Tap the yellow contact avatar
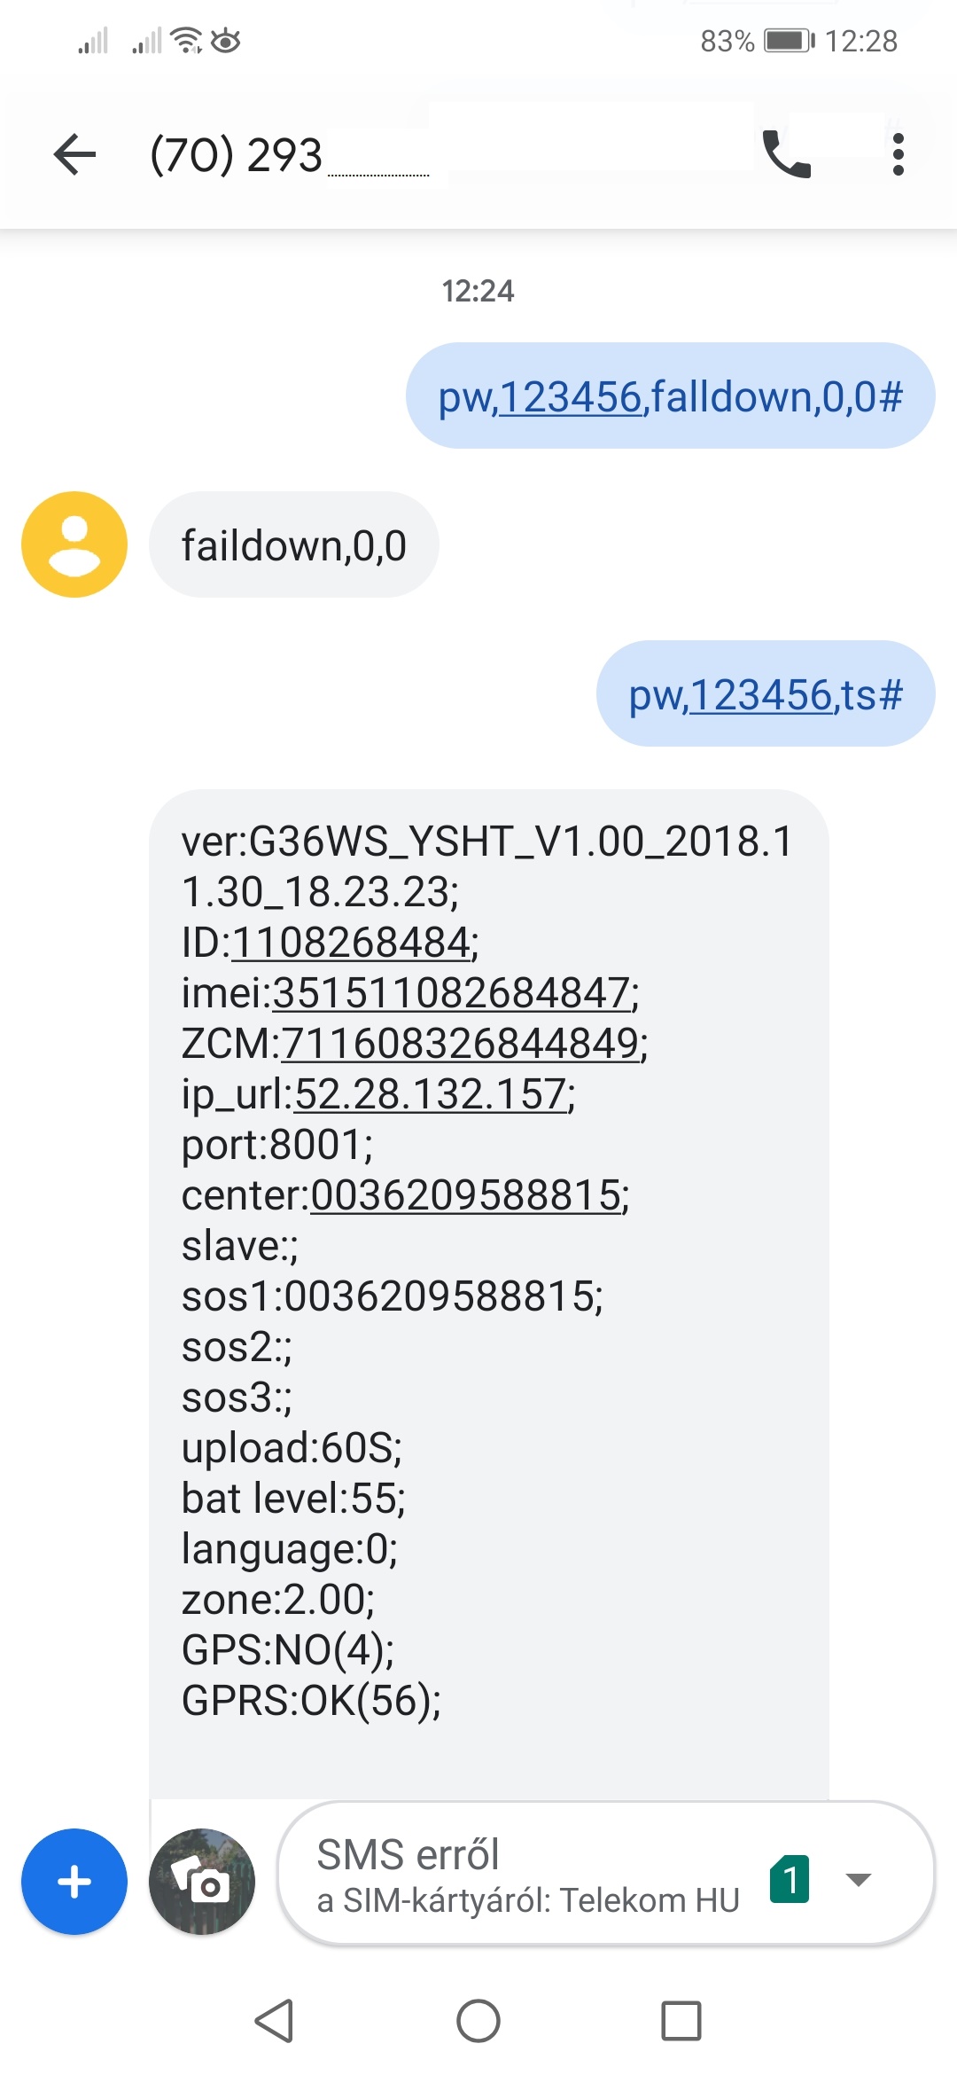The image size is (957, 2075). pos(74,544)
